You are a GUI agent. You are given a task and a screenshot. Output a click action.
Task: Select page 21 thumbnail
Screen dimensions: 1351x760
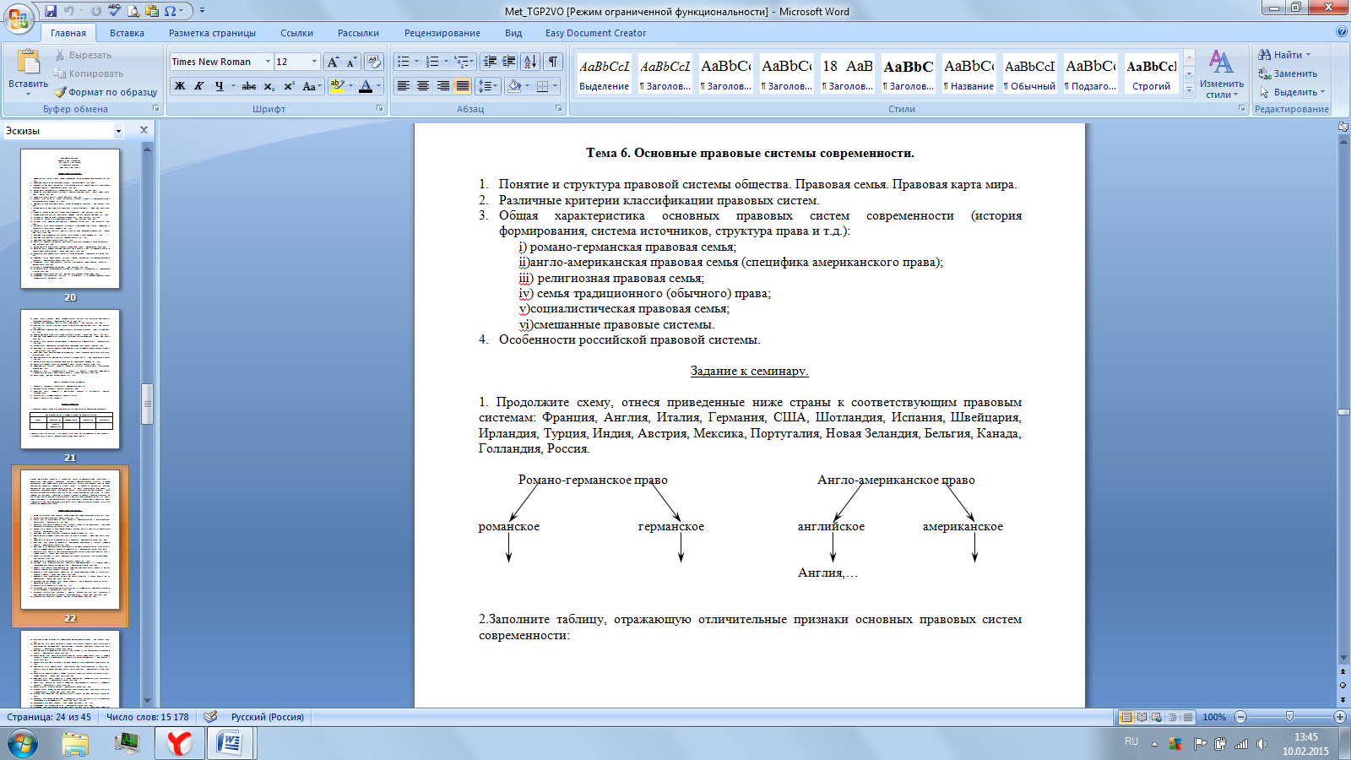[x=70, y=379]
